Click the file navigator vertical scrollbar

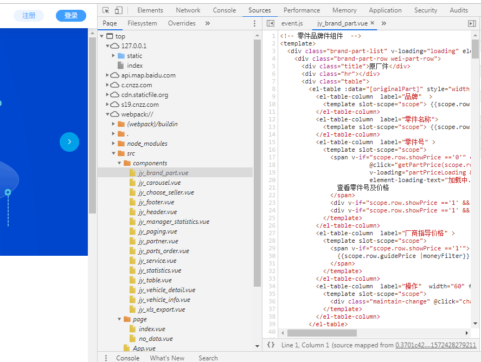click(x=257, y=163)
